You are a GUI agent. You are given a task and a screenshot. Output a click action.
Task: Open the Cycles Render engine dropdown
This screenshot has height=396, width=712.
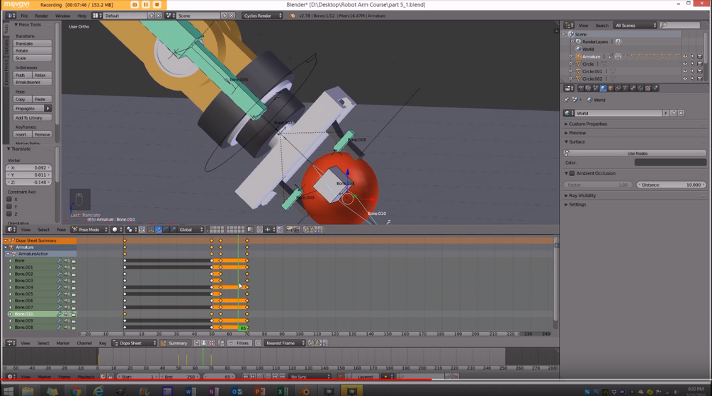262,16
